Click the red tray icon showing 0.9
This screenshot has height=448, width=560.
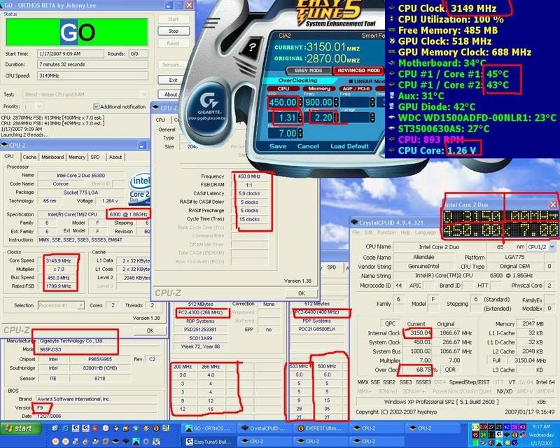(483, 427)
